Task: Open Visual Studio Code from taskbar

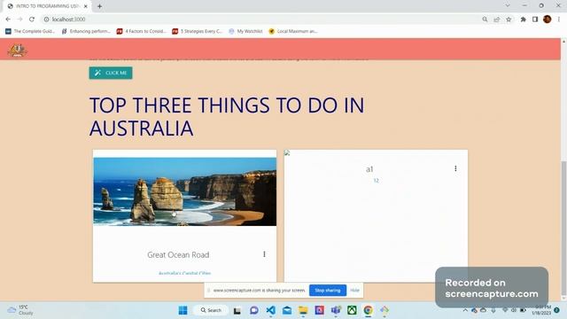Action: tap(271, 310)
